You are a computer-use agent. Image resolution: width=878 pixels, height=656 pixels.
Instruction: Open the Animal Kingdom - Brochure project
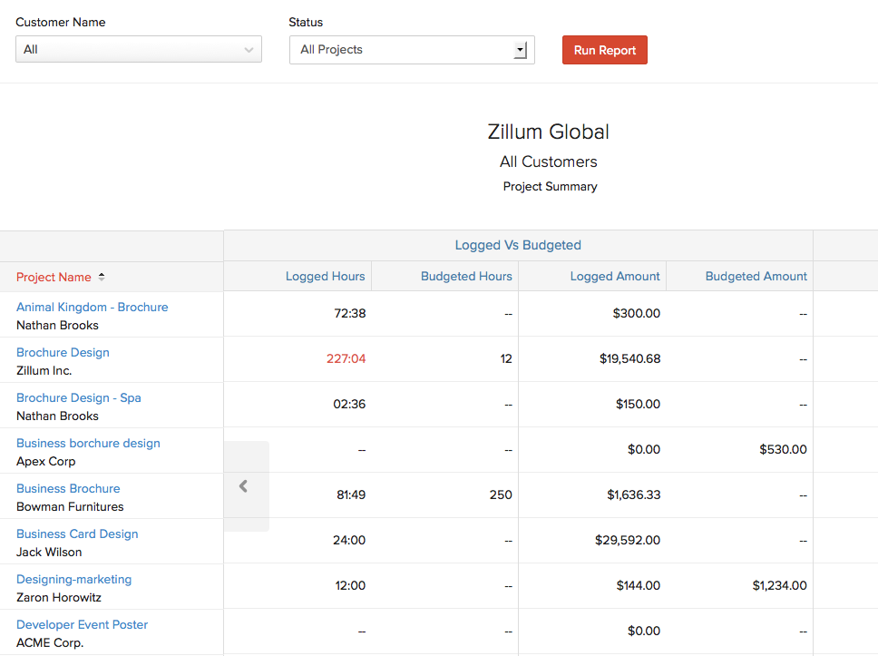(x=92, y=308)
